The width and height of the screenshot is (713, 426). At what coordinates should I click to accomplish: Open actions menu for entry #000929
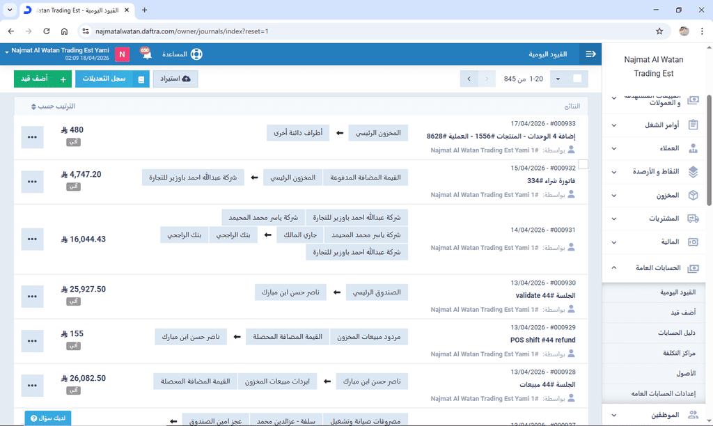[32, 341]
